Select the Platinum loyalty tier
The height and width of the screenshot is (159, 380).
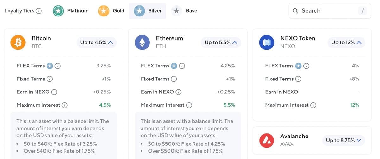click(71, 11)
